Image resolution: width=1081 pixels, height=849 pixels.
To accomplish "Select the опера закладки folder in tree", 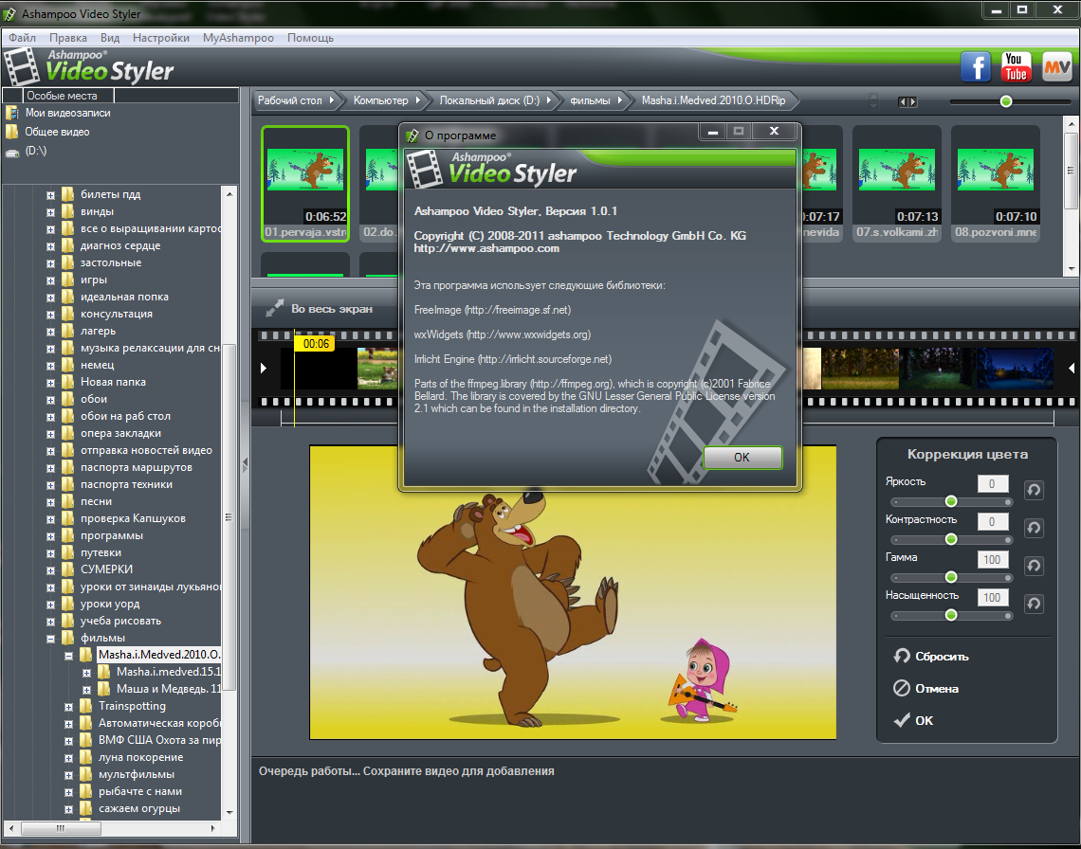I will [x=120, y=433].
